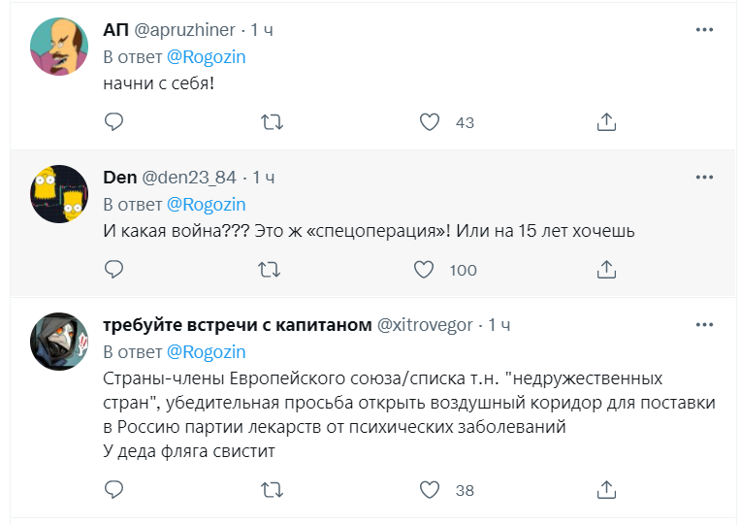Retweet the xitrovegor tweet
The width and height of the screenshot is (741, 525).
273,489
